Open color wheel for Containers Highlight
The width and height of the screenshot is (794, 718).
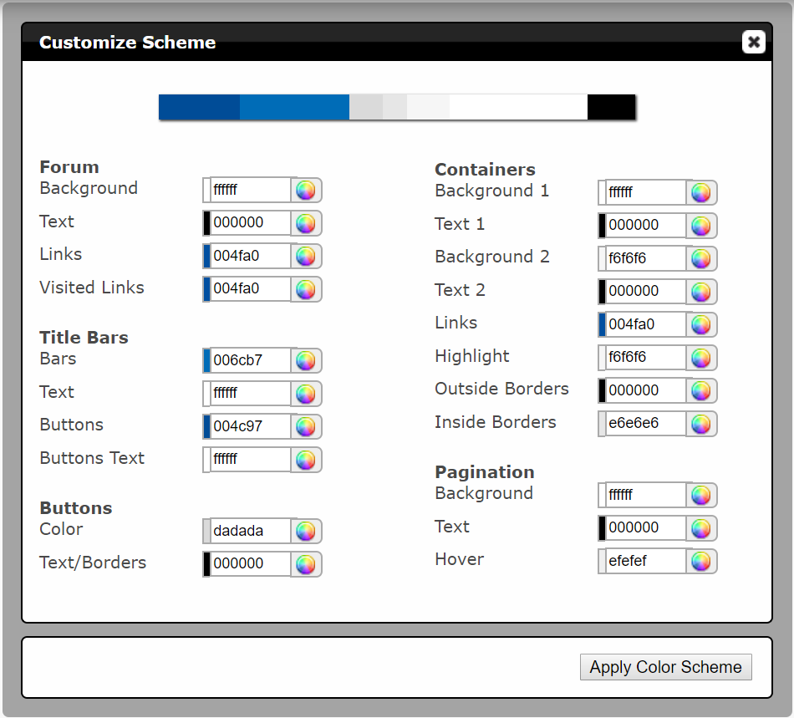coord(701,358)
